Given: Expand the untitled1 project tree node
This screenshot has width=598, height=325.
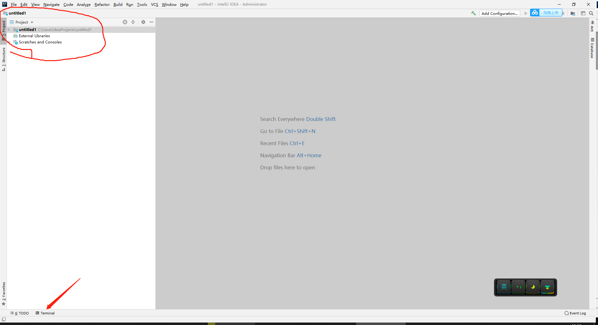Looking at the screenshot, I should 9,29.
